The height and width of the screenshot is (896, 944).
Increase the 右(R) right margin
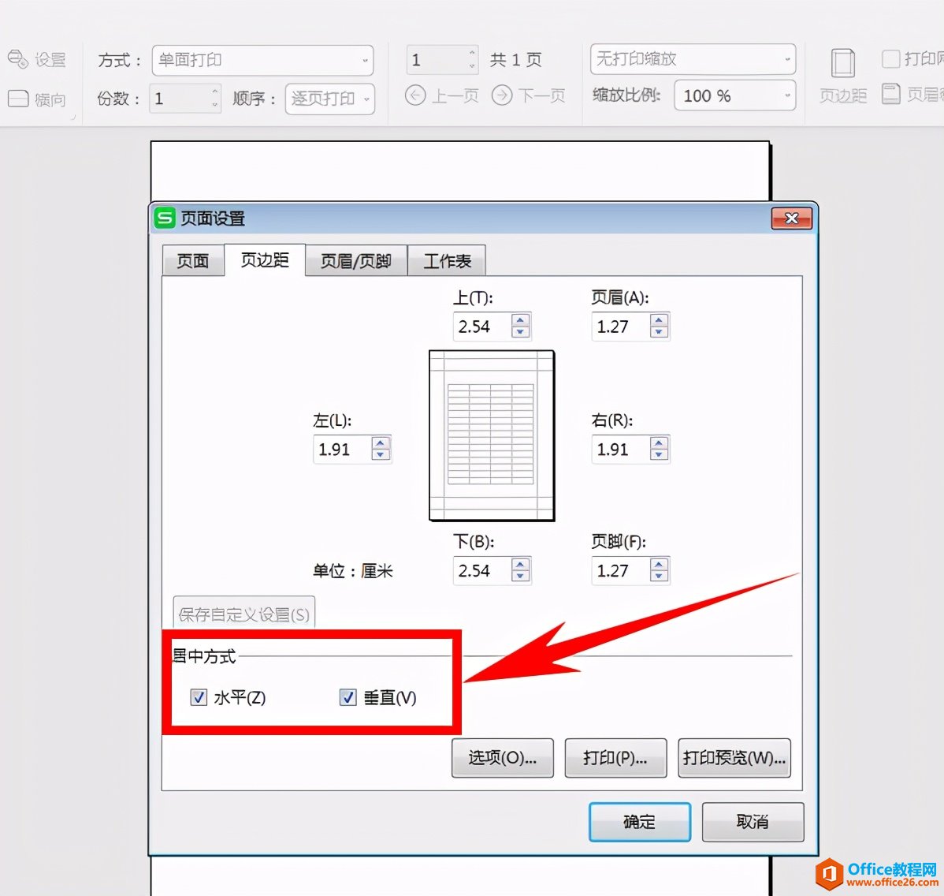[x=660, y=443]
